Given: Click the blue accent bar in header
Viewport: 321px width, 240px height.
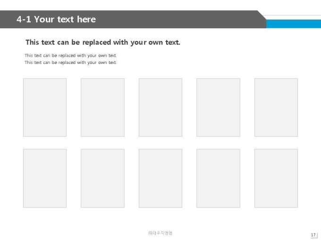Looking at the screenshot, I should 294,24.
